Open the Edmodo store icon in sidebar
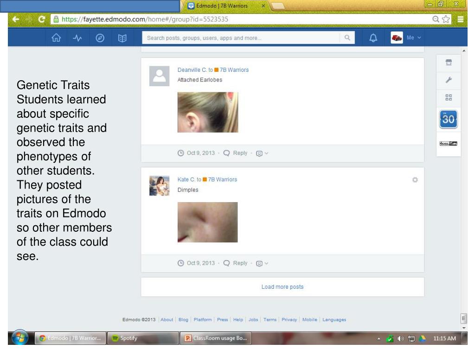The width and height of the screenshot is (475, 356). coord(449,63)
